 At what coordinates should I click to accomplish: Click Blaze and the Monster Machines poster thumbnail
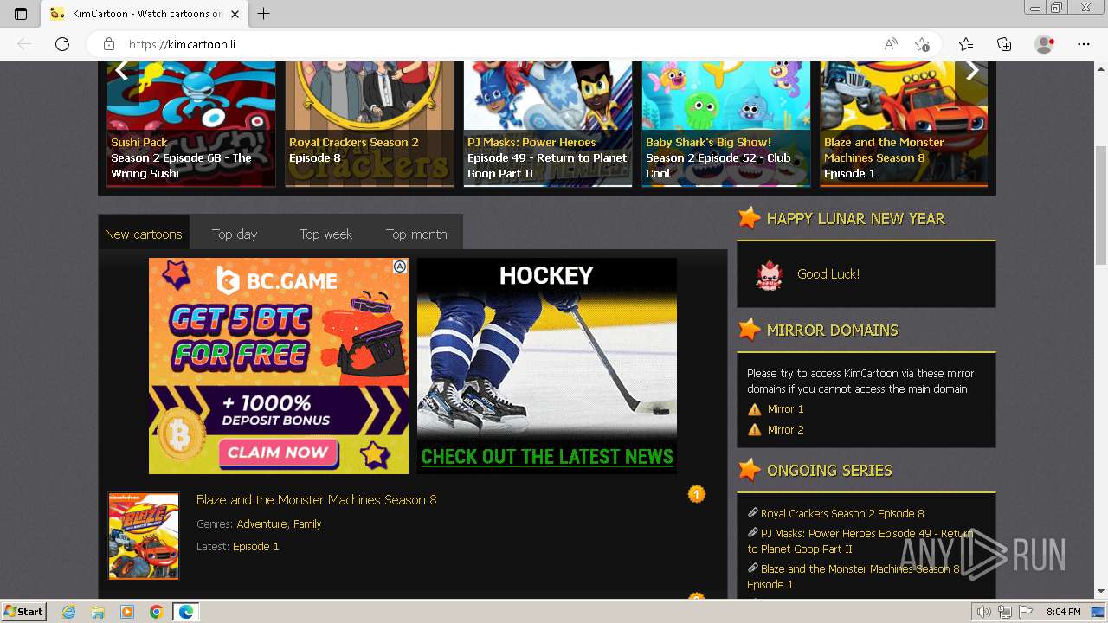(x=144, y=536)
